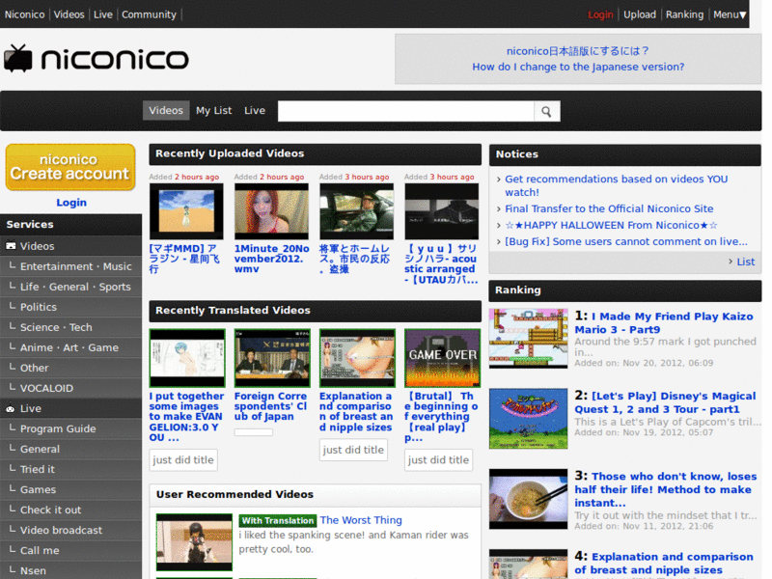Open notice about recommendations based on videos
Image resolution: width=772 pixels, height=579 pixels.
(x=617, y=185)
